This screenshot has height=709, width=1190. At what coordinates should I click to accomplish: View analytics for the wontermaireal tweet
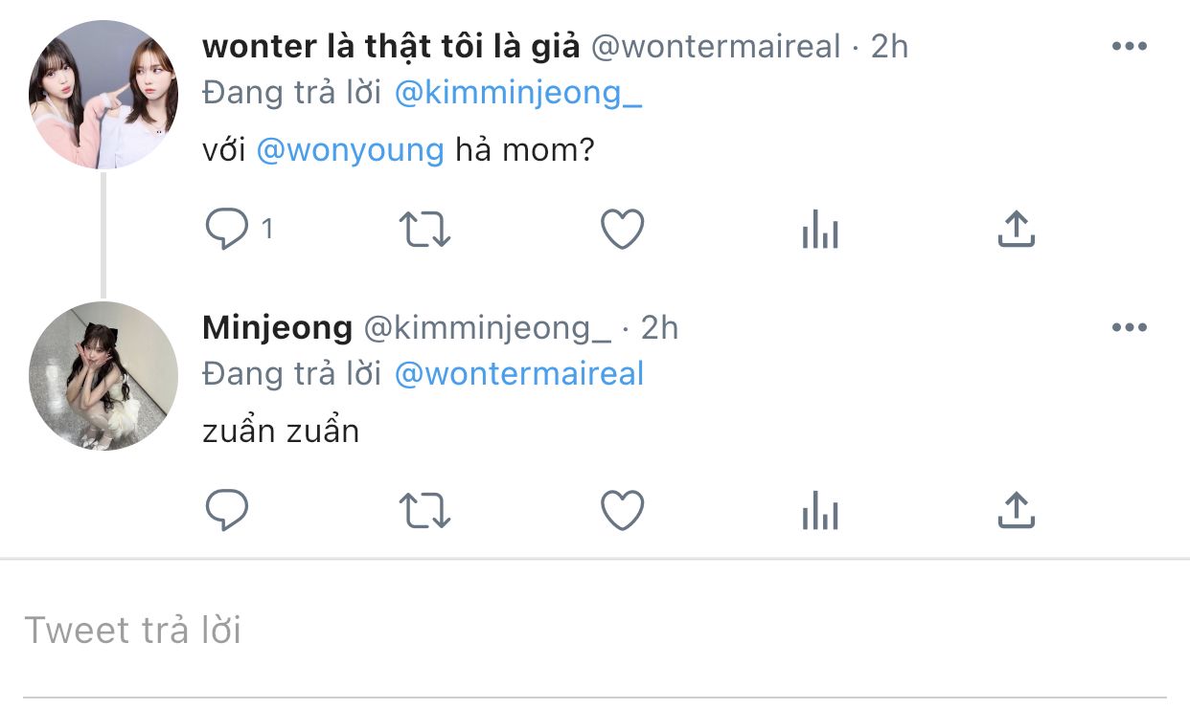click(820, 231)
